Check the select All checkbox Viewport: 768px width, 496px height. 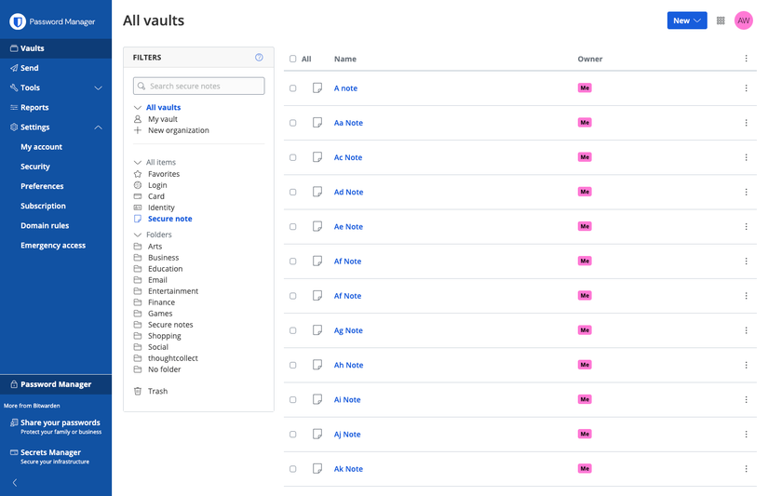click(x=293, y=59)
